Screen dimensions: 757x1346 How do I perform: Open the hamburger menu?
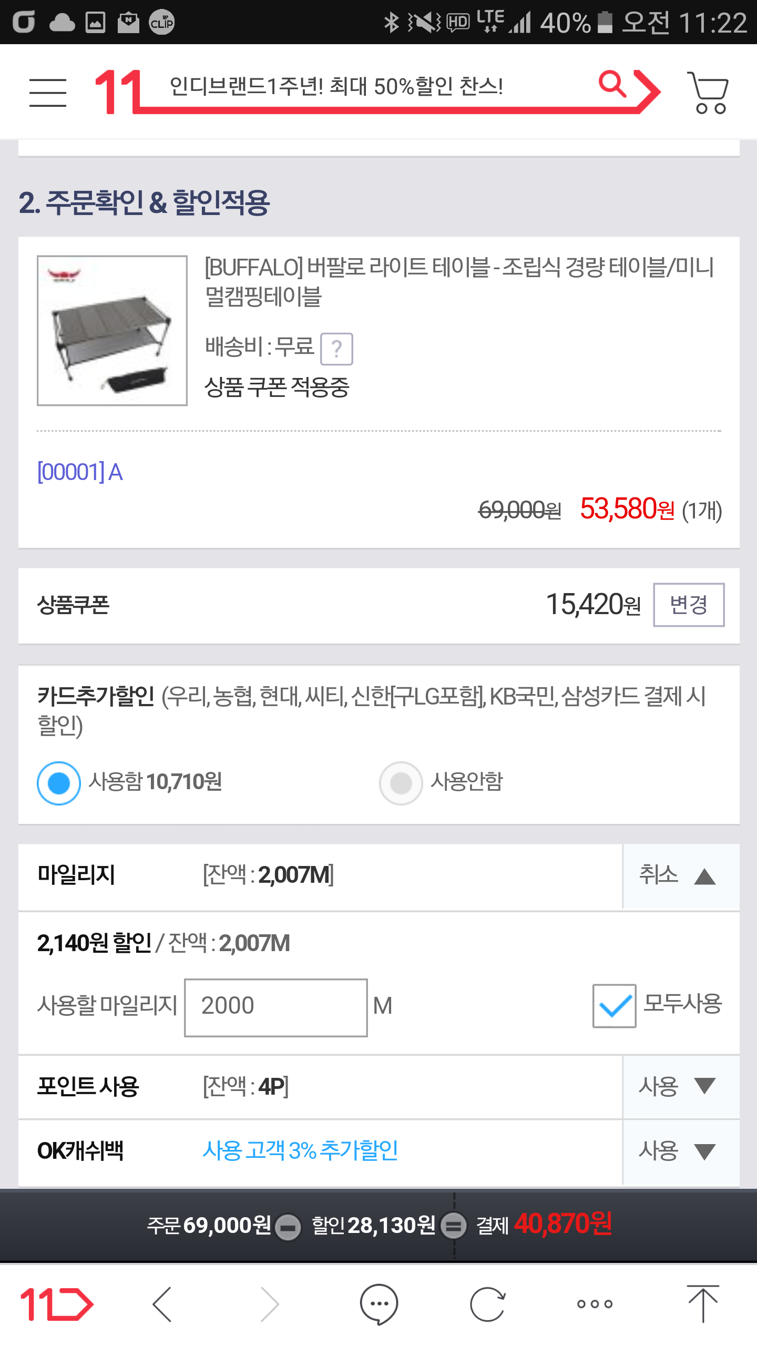point(48,93)
